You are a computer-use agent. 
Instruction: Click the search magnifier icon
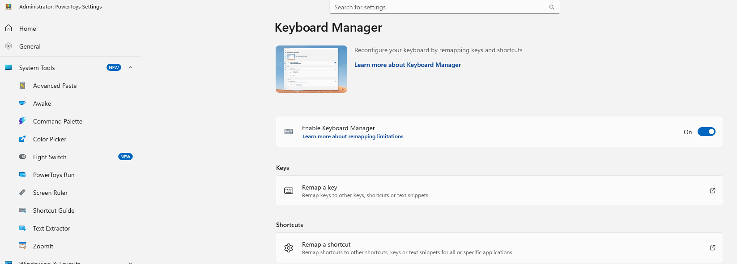pyautogui.click(x=552, y=7)
